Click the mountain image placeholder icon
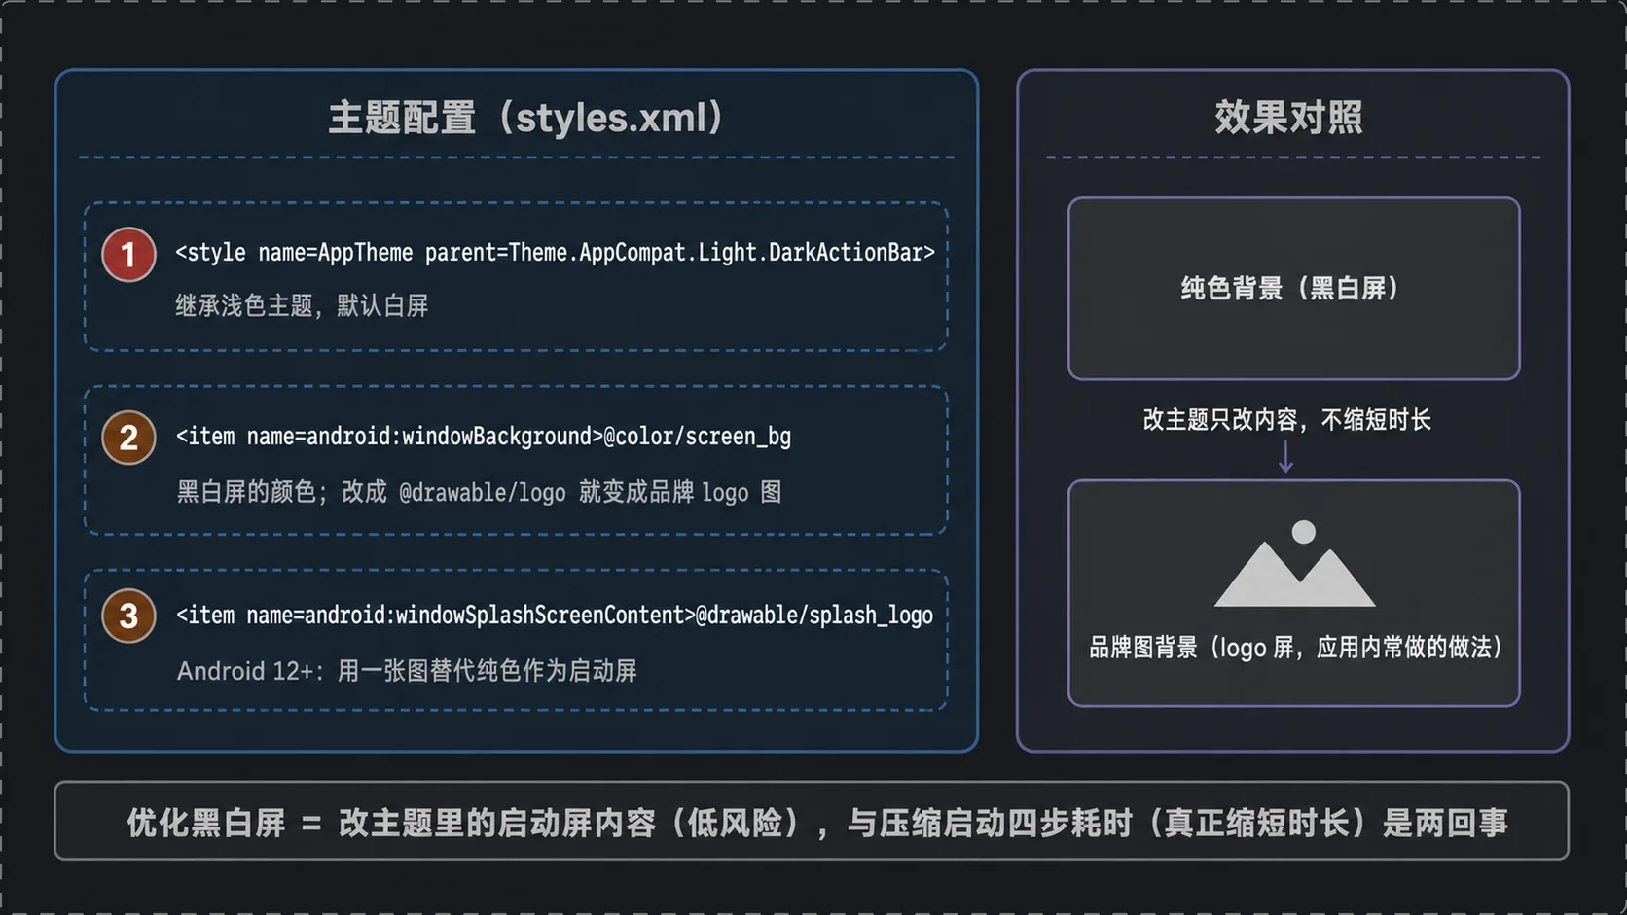This screenshot has height=915, width=1627. click(x=1294, y=564)
